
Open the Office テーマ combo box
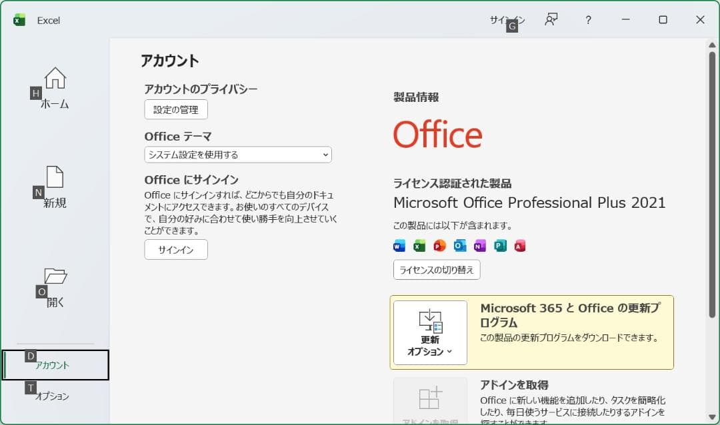point(238,155)
